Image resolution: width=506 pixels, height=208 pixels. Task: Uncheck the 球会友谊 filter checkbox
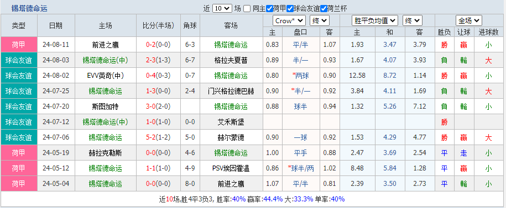coord(290,9)
